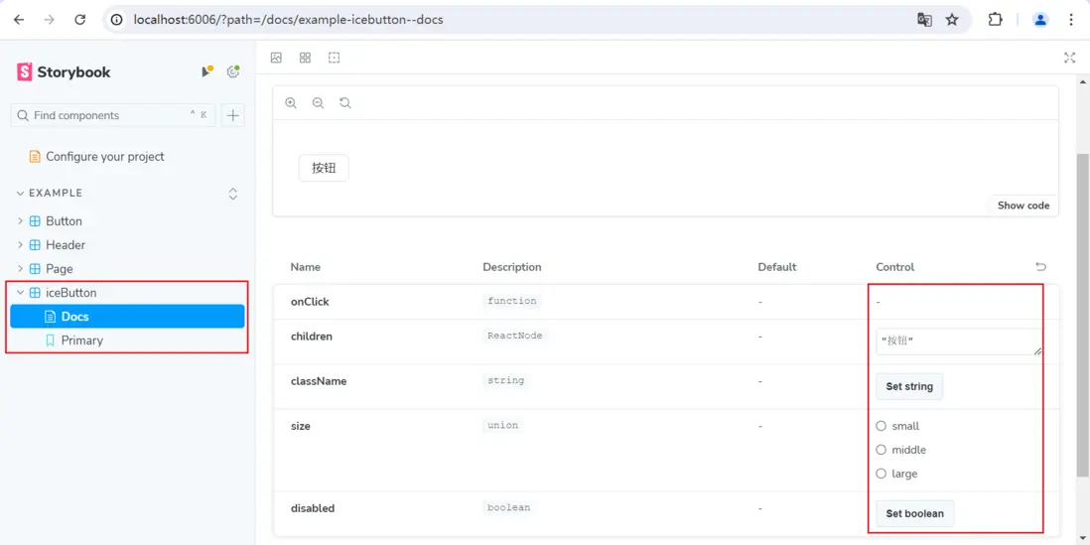Click the zoom in icon in preview
Viewport: 1090px width, 545px height.
pos(291,103)
